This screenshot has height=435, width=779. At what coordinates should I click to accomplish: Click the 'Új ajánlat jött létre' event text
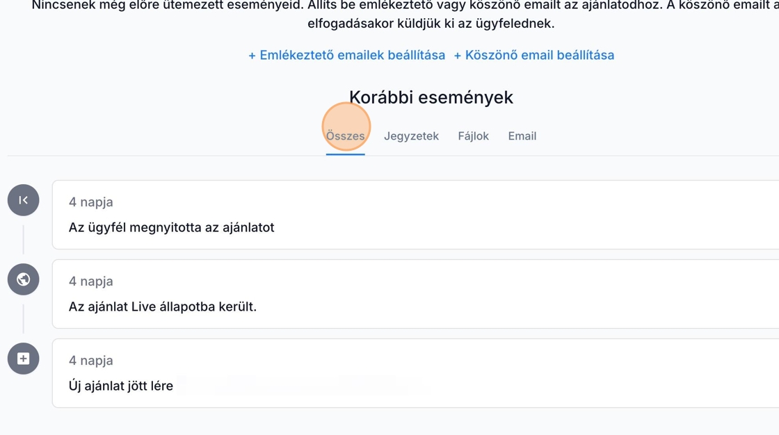click(120, 386)
